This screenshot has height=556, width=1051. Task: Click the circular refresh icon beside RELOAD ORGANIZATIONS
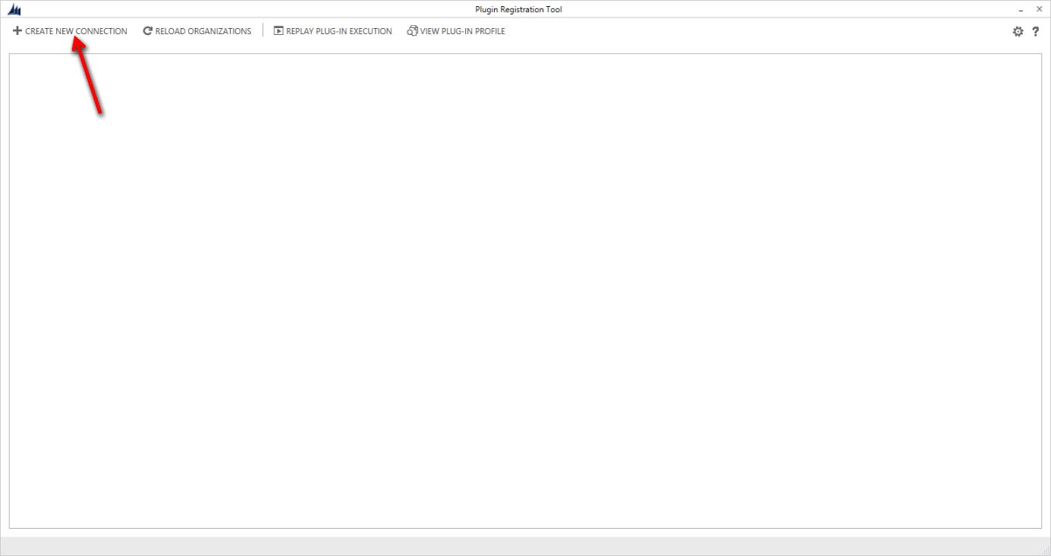point(146,30)
